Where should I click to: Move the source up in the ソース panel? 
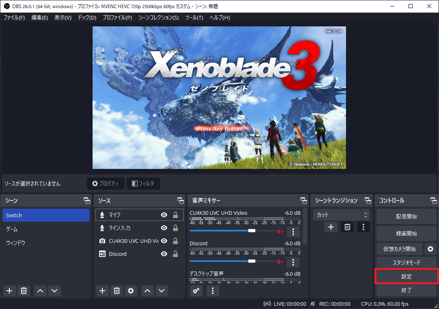click(147, 291)
